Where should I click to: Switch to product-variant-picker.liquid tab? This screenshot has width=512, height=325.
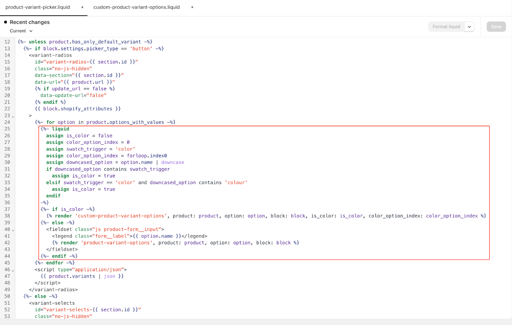[38, 7]
